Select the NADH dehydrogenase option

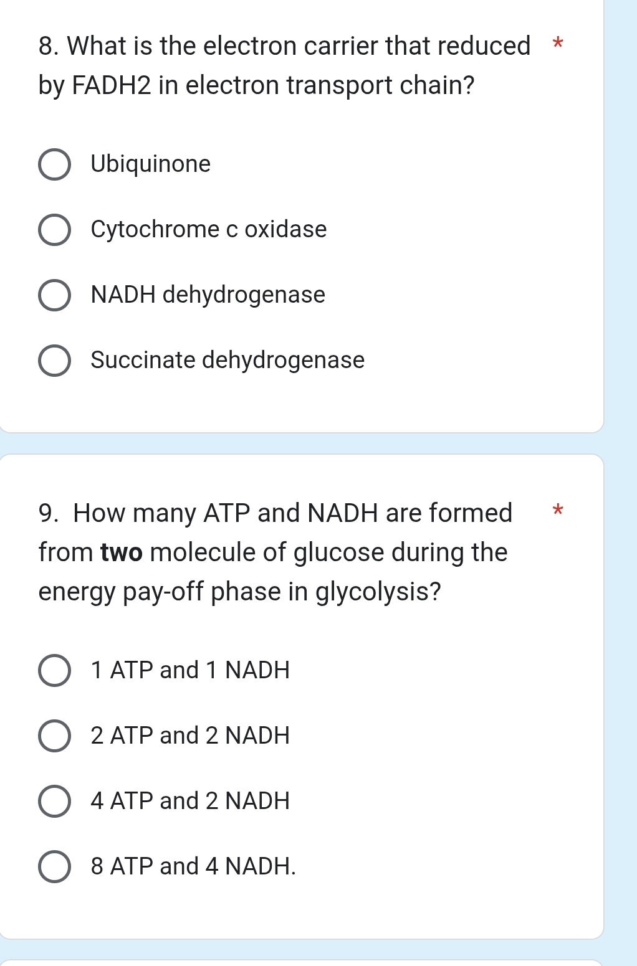pos(55,295)
